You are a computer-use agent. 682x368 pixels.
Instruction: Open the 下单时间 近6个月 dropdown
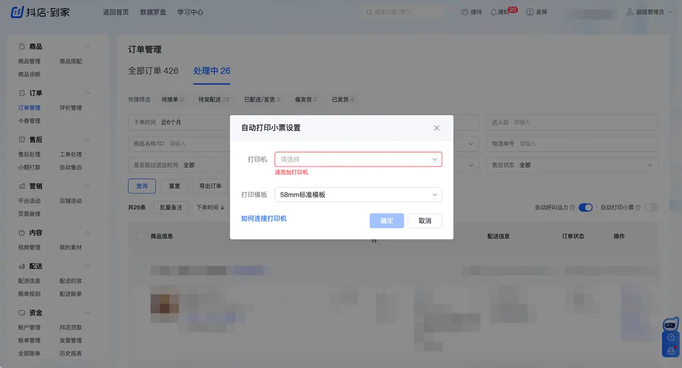[179, 122]
